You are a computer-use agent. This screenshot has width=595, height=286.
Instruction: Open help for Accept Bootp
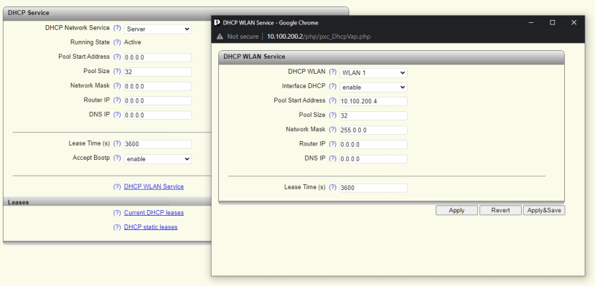pyautogui.click(x=117, y=158)
